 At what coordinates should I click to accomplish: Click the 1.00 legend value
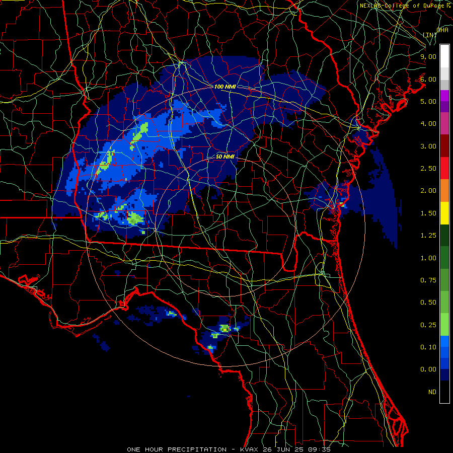(x=428, y=258)
